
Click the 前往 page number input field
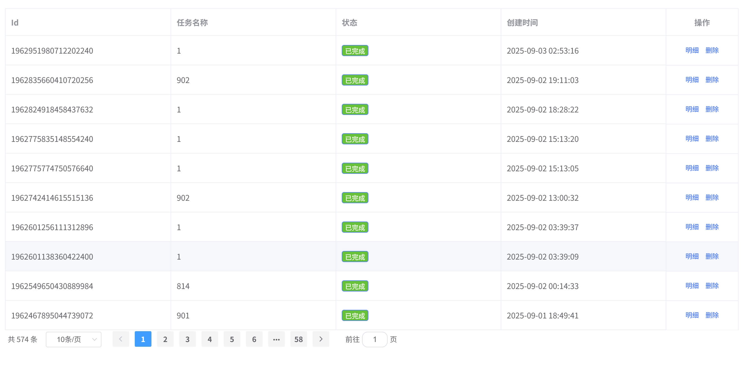pos(374,339)
